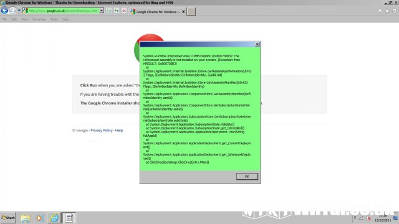The image size is (399, 224).
Task: Expand the address bar URL dropdown
Action: tap(102, 11)
